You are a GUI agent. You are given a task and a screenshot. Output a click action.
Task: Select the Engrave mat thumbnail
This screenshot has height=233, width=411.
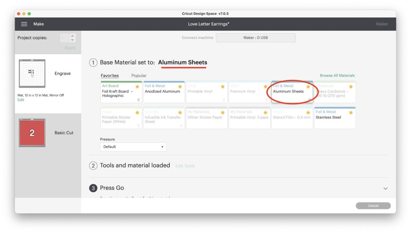point(32,74)
